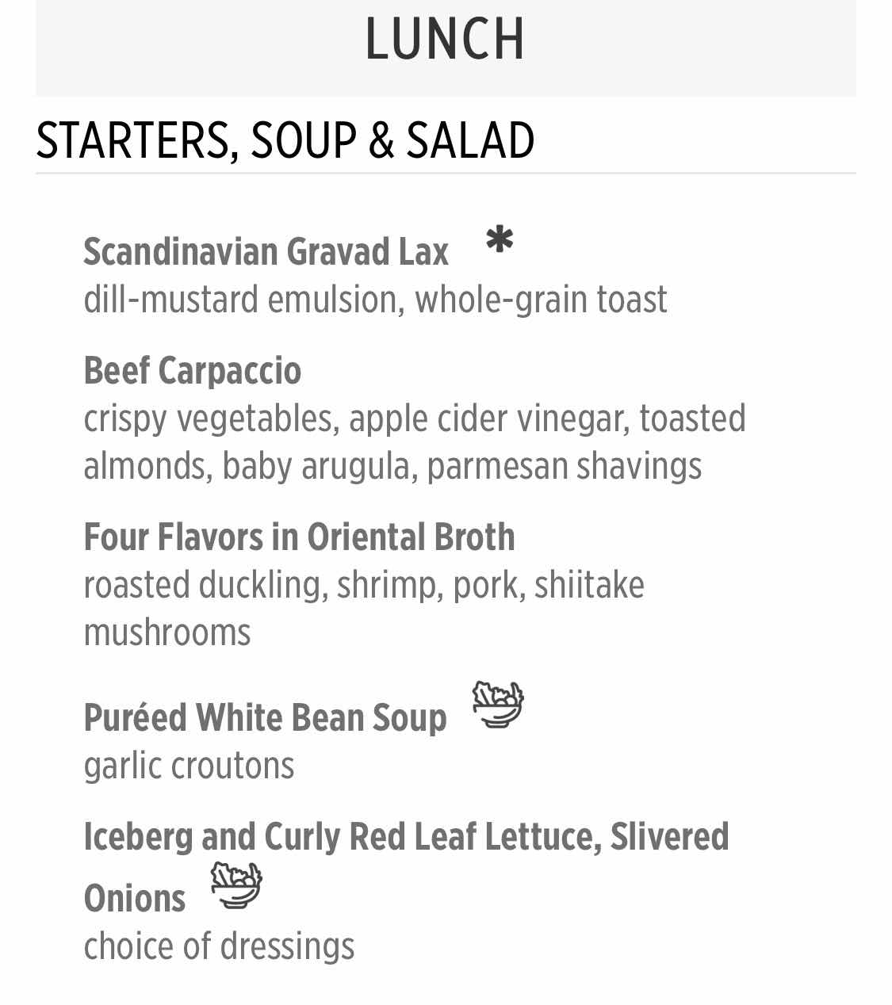Select the Starters, Soup & Salad section heading

[x=285, y=141]
